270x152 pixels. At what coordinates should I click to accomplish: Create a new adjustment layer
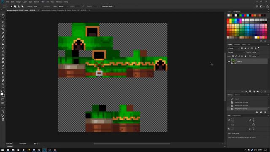coord(254,92)
